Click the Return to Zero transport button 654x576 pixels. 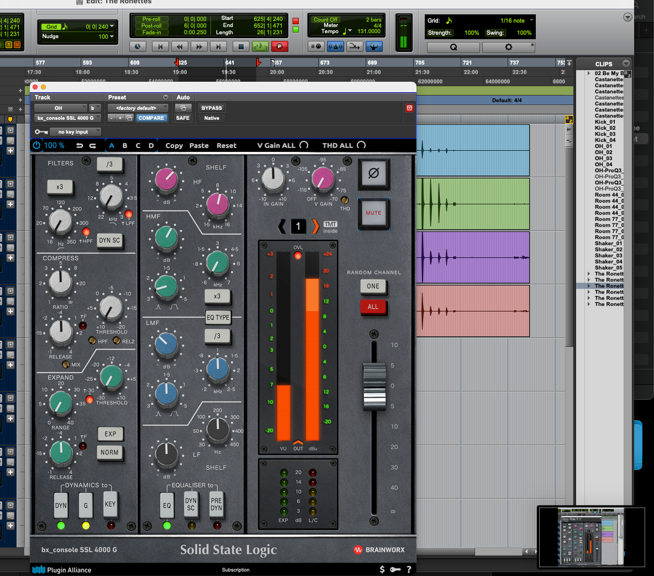click(160, 47)
